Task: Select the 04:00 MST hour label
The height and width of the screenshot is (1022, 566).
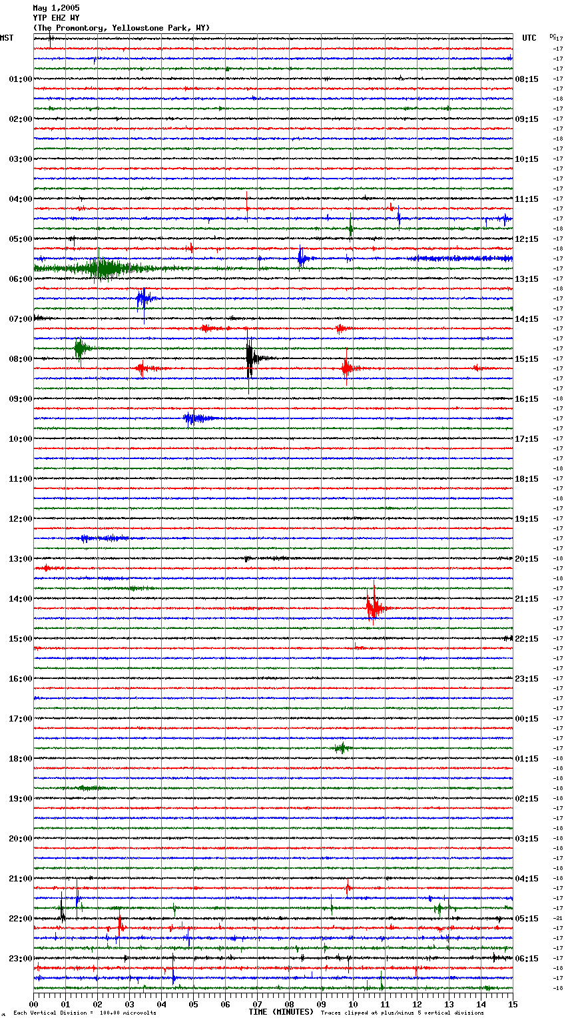Action: pyautogui.click(x=21, y=199)
